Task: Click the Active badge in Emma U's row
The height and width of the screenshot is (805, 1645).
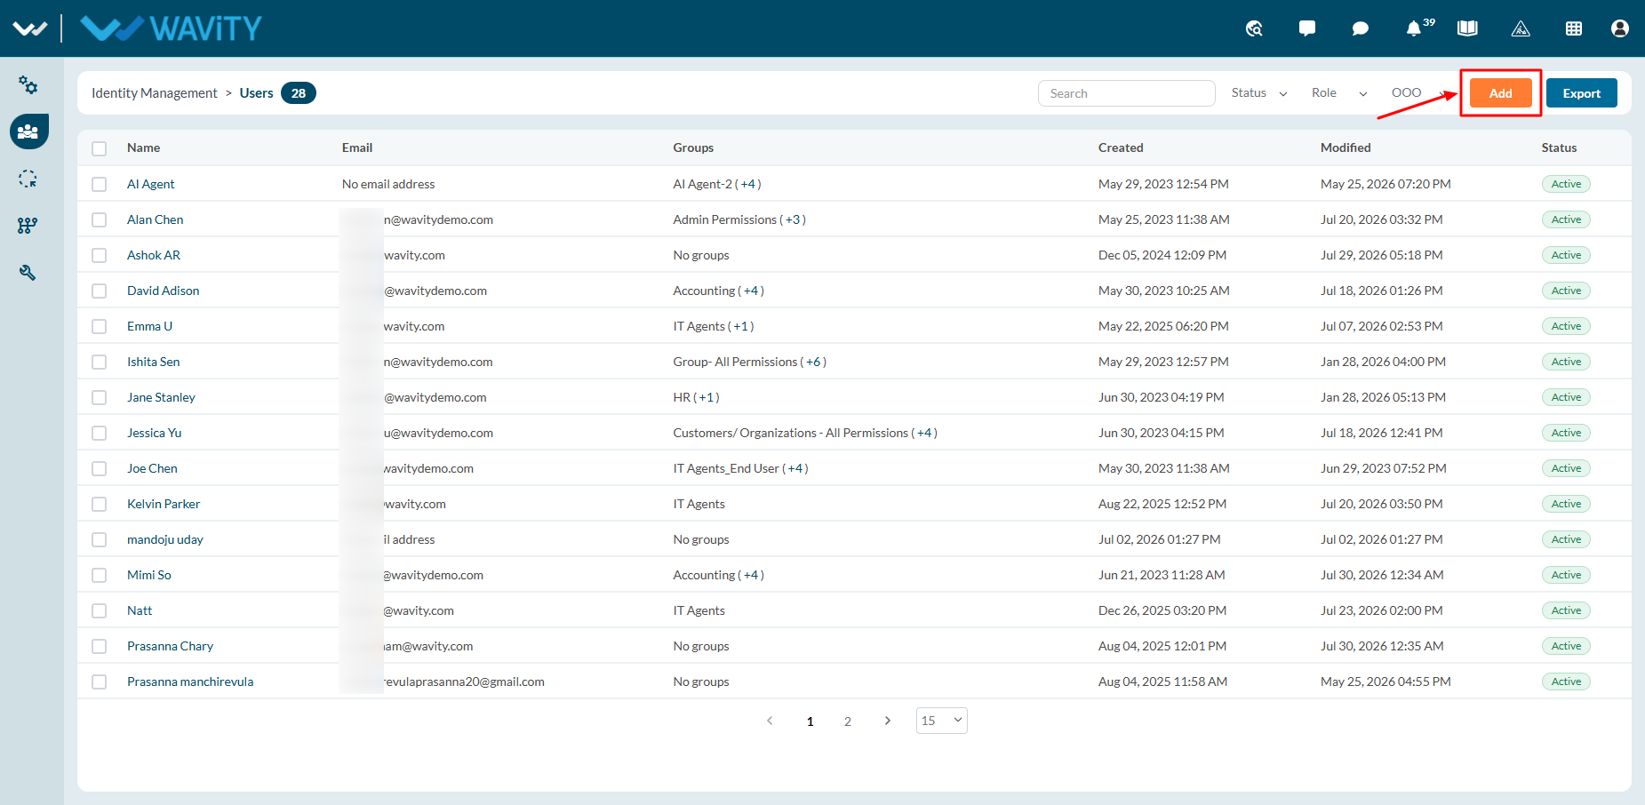Action: coord(1566,326)
